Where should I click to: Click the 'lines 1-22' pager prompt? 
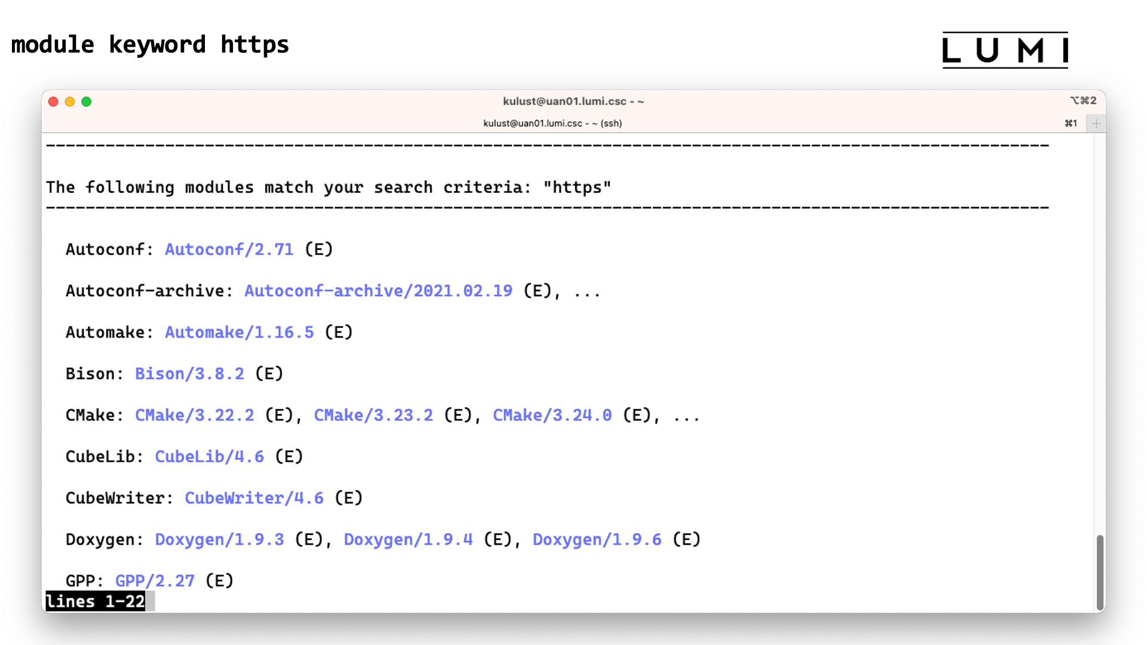(x=96, y=601)
